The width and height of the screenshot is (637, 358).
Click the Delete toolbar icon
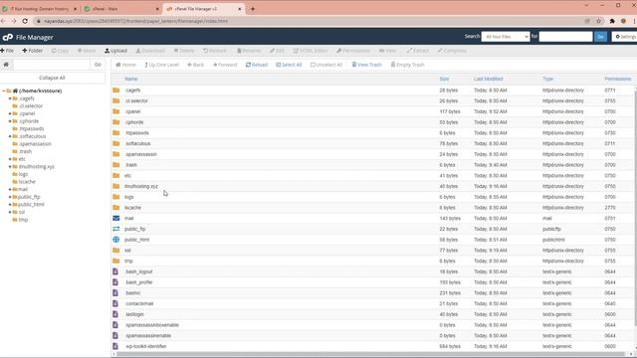pos(184,51)
